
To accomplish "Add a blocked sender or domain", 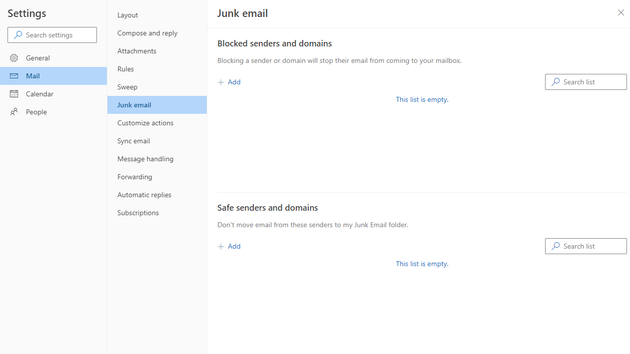I will pos(229,82).
